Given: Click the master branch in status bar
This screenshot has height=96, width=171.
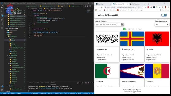Looking at the screenshot, I should (4, 93).
